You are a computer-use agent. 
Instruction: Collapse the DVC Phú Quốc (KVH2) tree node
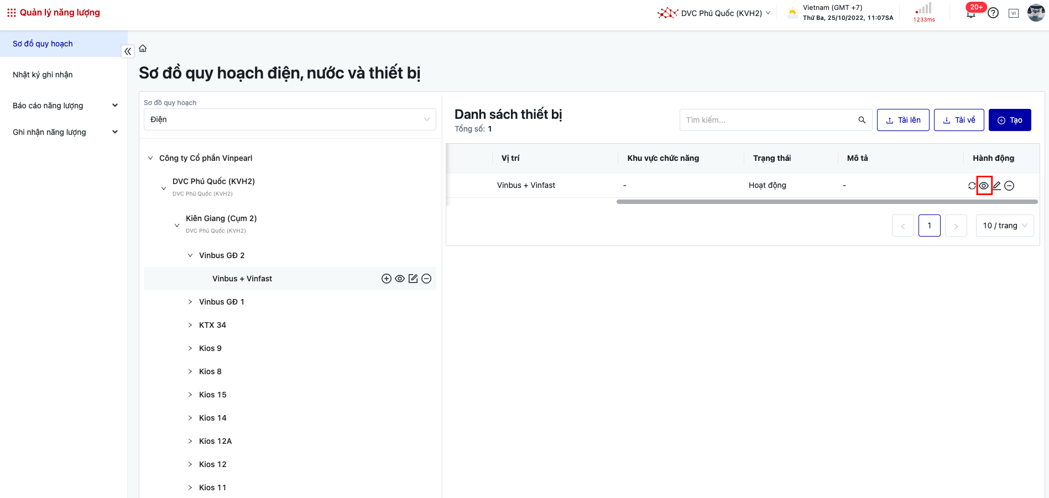click(x=164, y=188)
